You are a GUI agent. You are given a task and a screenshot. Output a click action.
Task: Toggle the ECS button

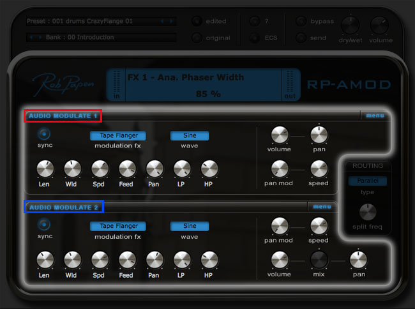click(x=255, y=38)
